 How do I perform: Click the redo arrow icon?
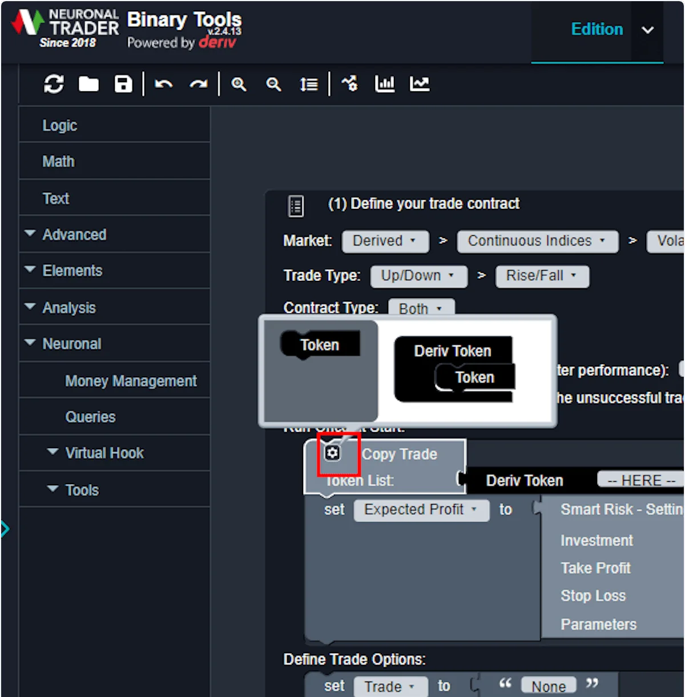click(x=198, y=84)
